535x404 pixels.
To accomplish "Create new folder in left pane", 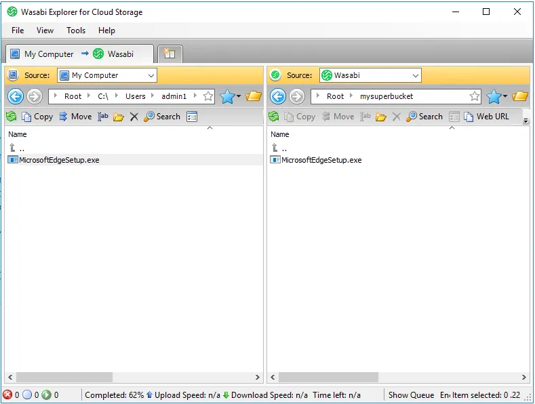I will [119, 117].
